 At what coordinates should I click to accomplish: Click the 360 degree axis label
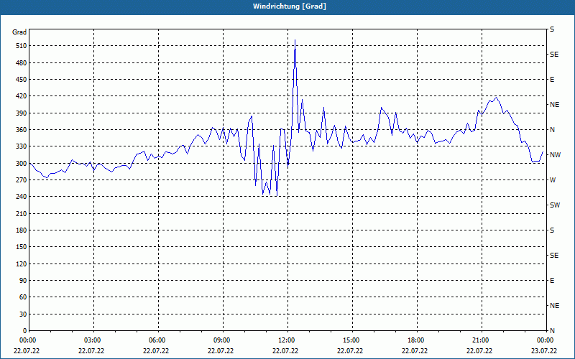pyautogui.click(x=22, y=130)
